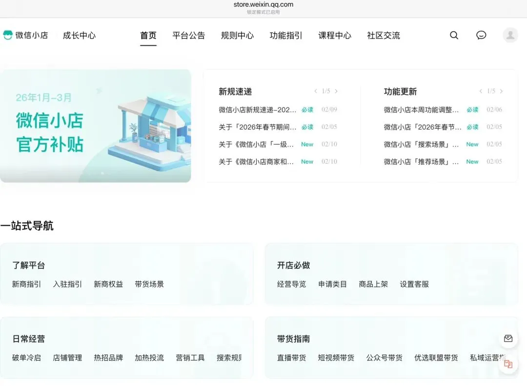Click 加热投流 link

pyautogui.click(x=149, y=358)
